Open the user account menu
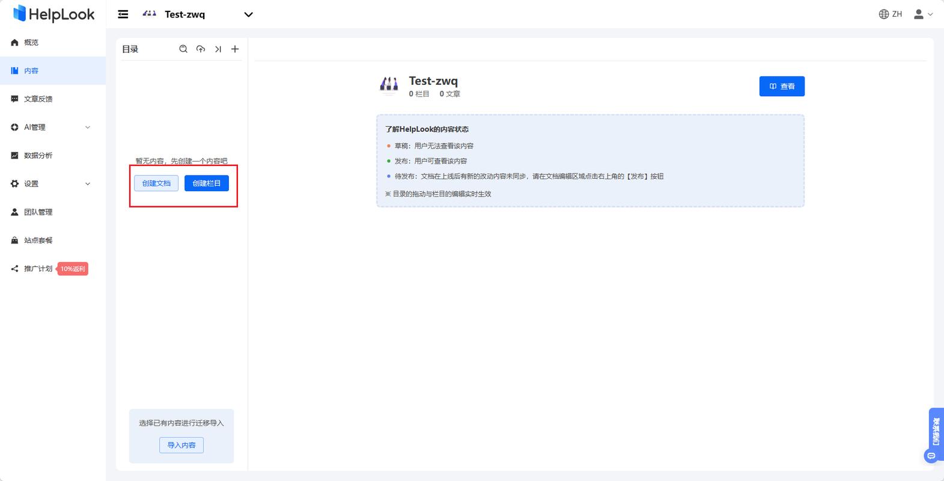 tap(919, 14)
